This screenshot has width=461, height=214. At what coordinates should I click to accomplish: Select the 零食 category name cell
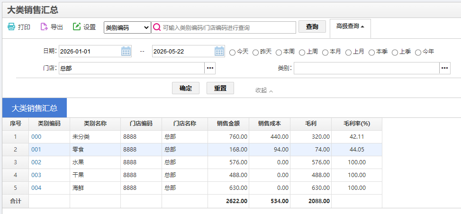pos(95,150)
